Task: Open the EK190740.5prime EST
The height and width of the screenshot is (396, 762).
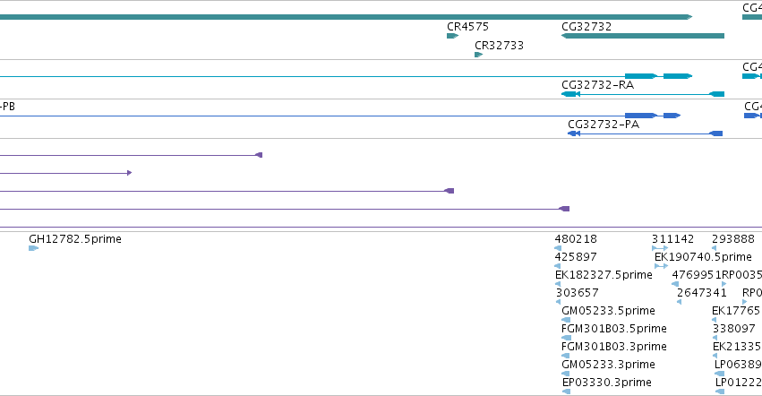Action: 703,257
